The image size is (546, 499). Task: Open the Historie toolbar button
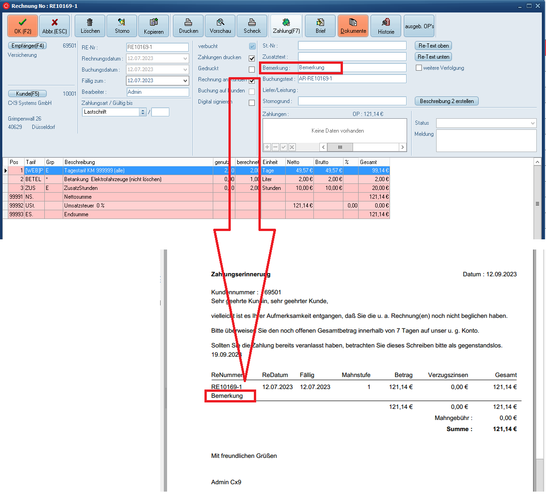[x=386, y=26]
